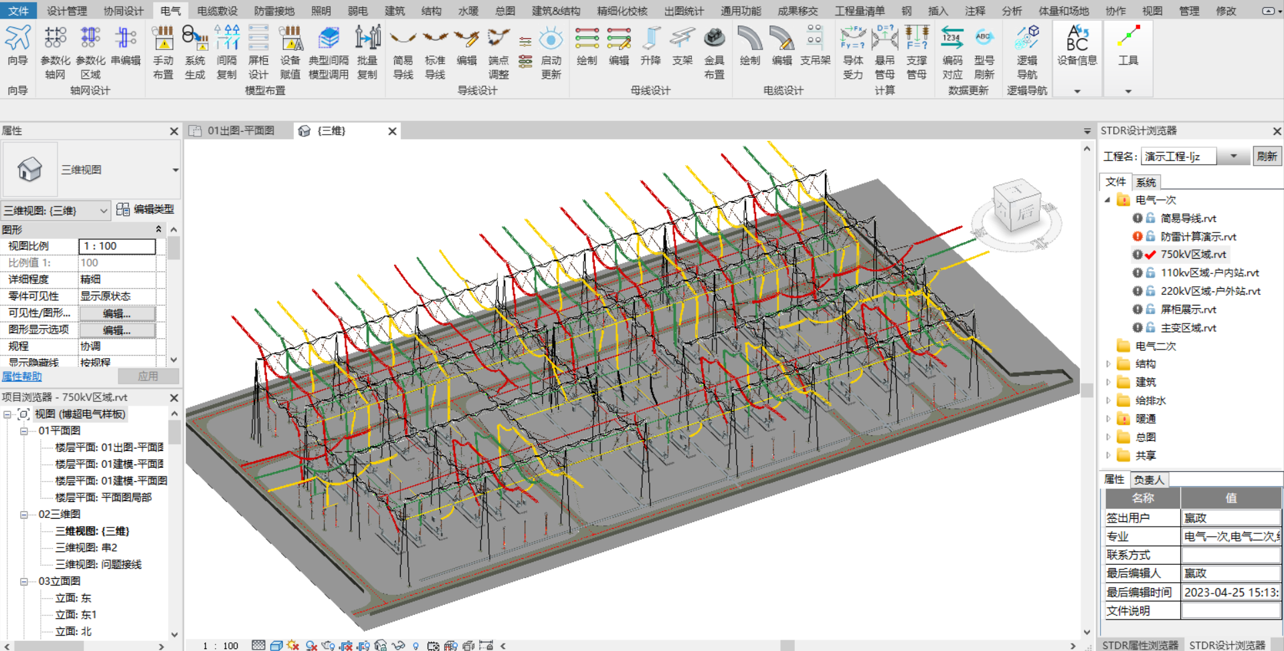Click 可见性/图形 编辑 button
This screenshot has width=1284, height=651.
click(x=117, y=313)
